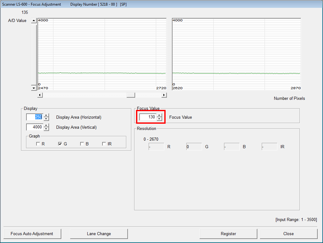The image size is (323, 243).
Task: Click the Focus Auto Adjustment button
Action: click(x=32, y=234)
